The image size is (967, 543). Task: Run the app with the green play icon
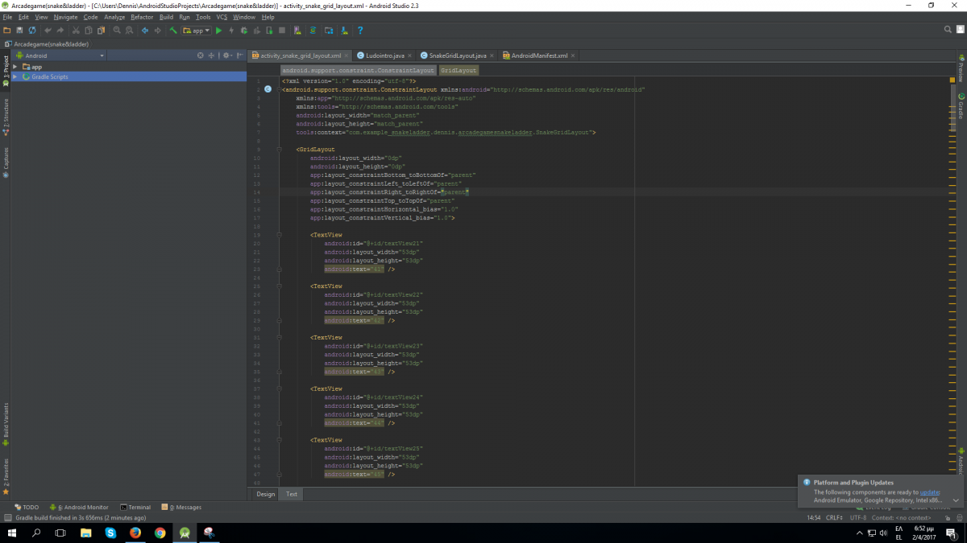point(218,31)
